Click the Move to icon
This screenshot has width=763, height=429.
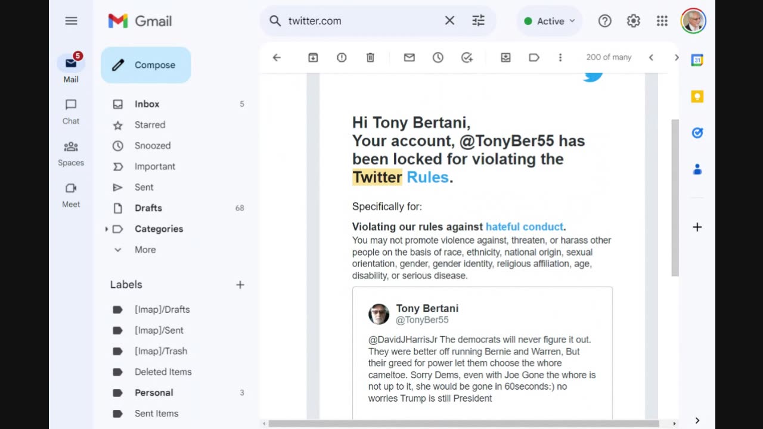point(505,57)
